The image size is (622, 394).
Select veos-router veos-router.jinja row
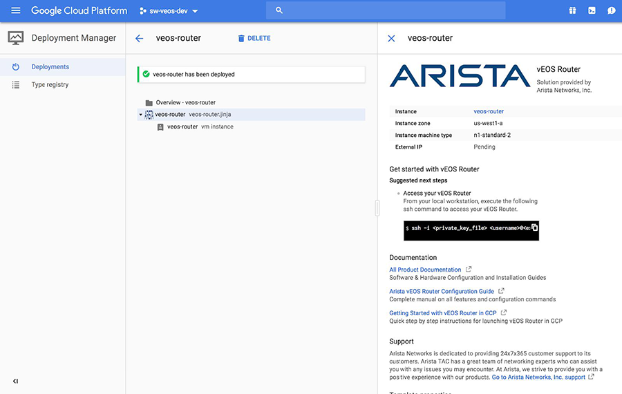[251, 114]
